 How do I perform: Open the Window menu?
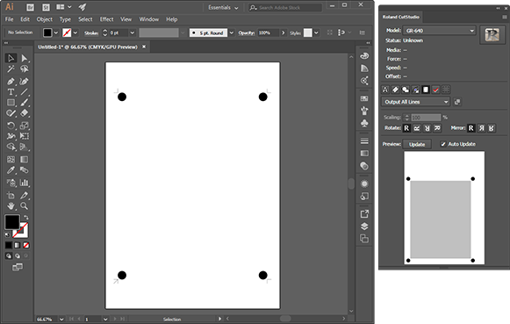(149, 19)
